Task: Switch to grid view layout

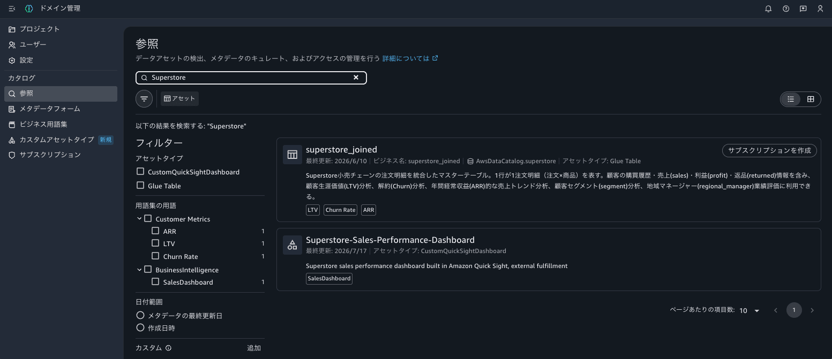Action: pos(811,99)
